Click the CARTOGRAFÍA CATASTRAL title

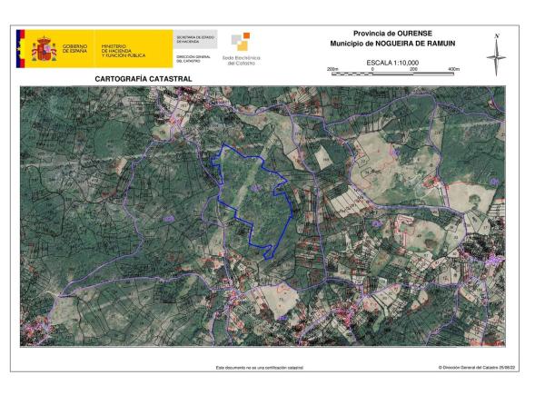click(143, 79)
